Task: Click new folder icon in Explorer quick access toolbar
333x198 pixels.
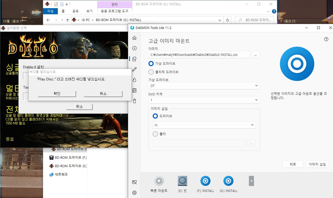Action: (x=62, y=4)
